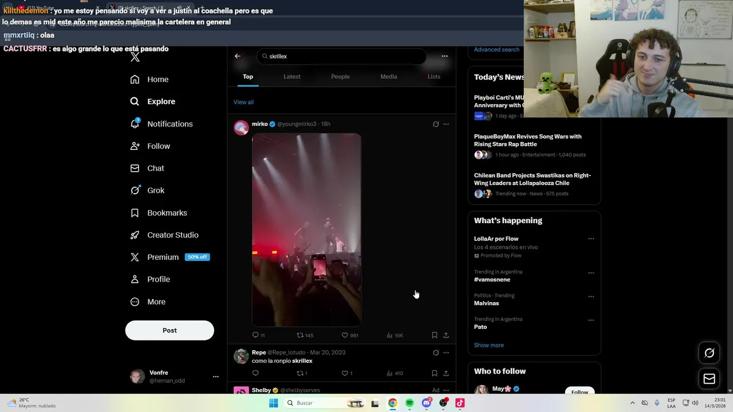Open more options on Repe's post
Viewport: 733px width, 412px height.
click(446, 352)
